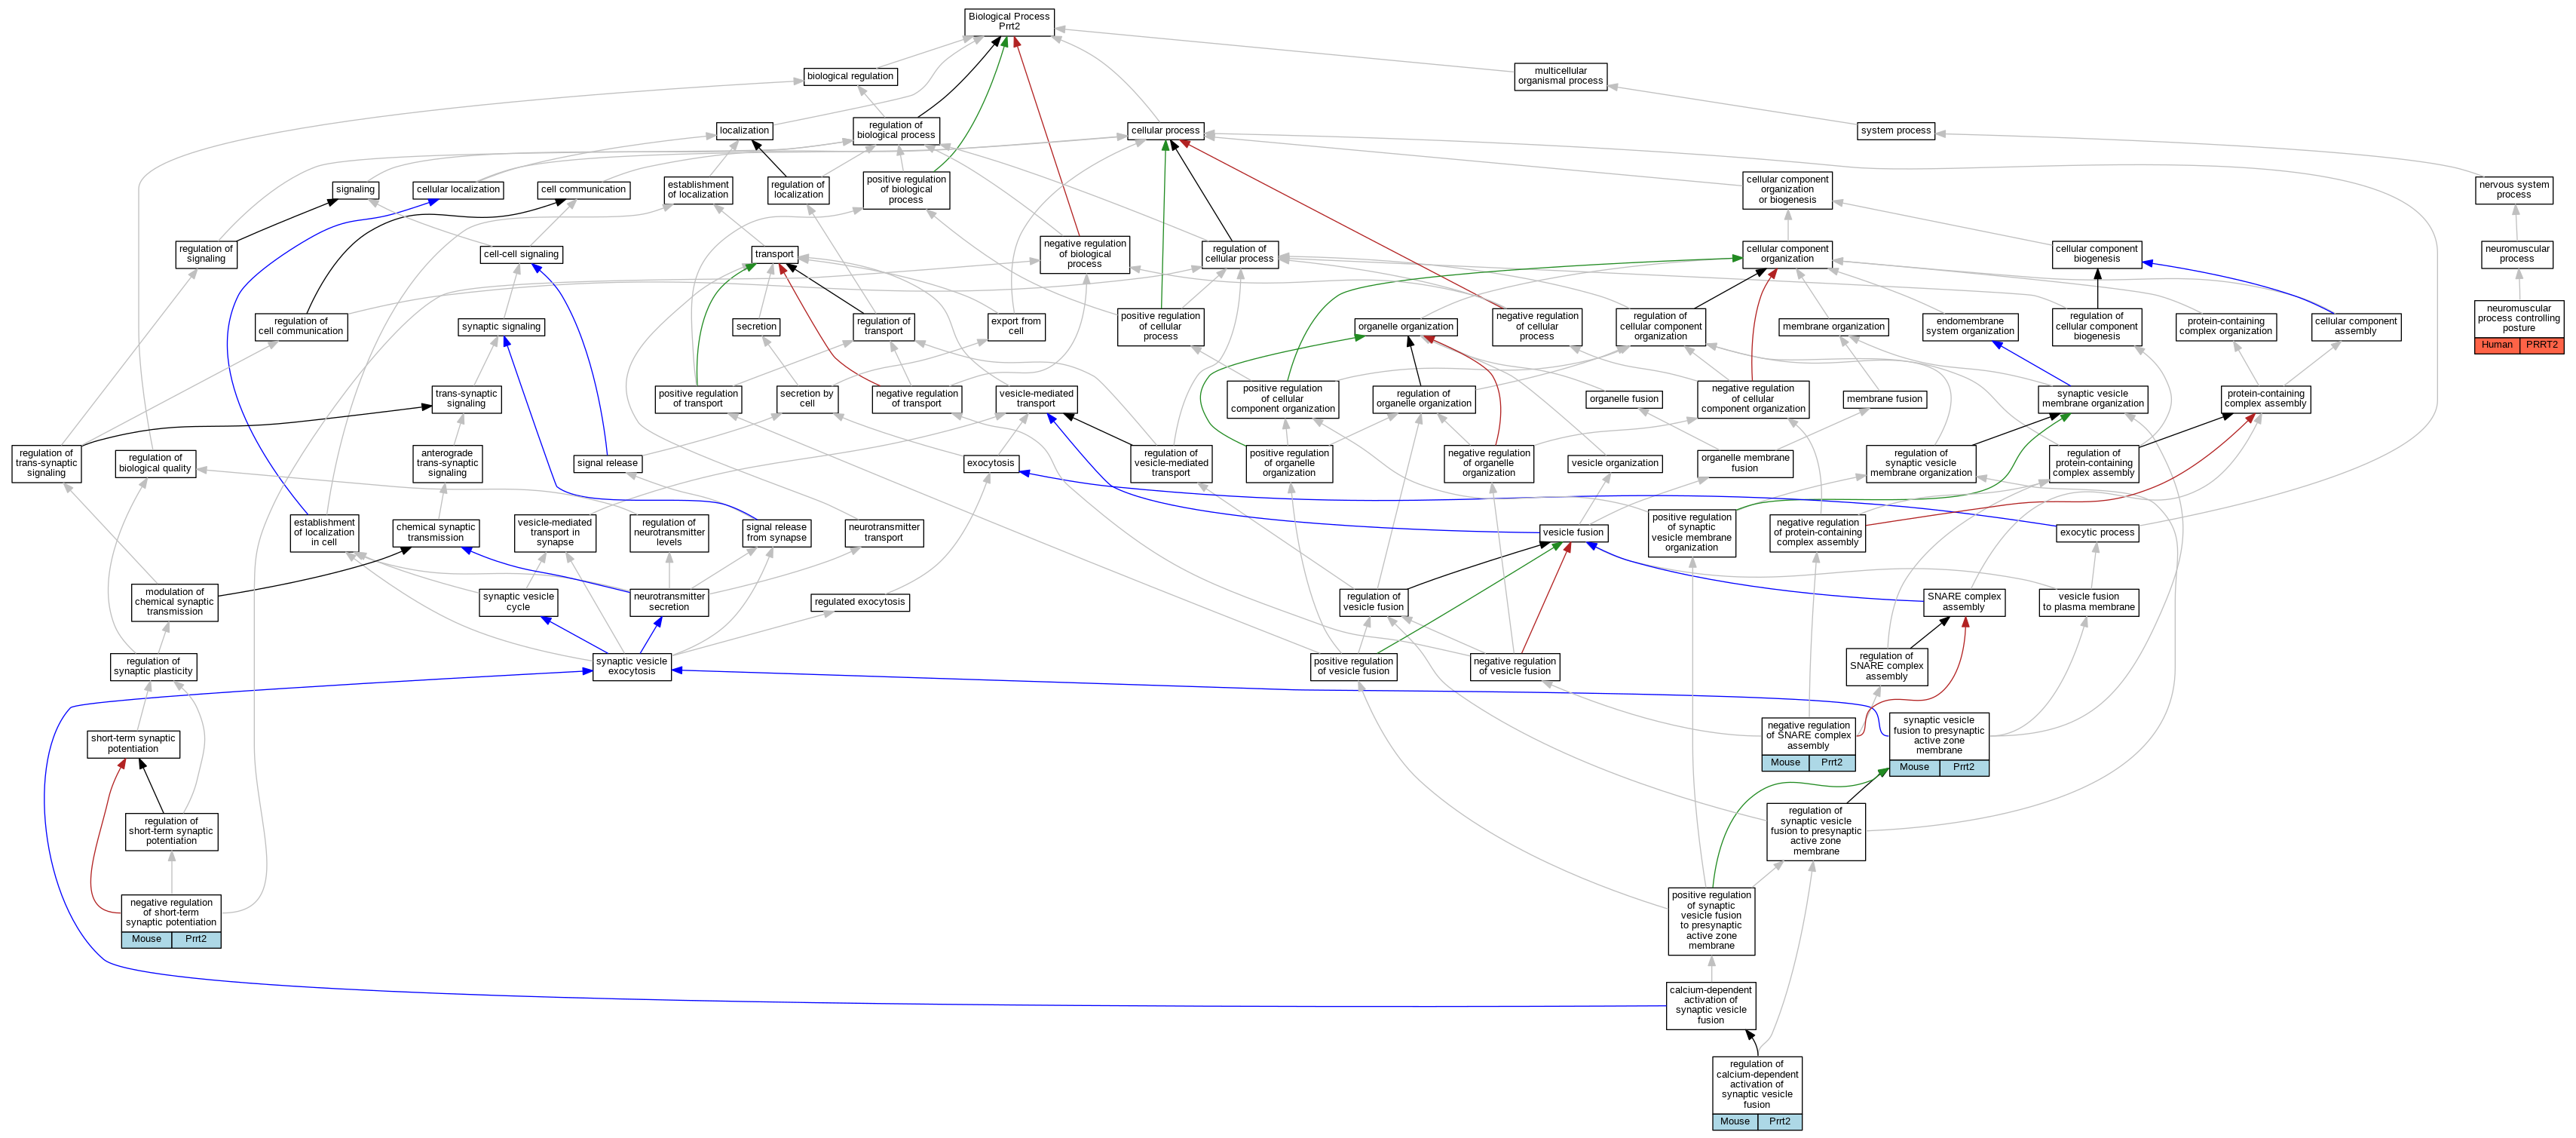The width and height of the screenshot is (2576, 1138).
Task: Click the 'synaptic vesicle cycle' node
Action: (x=518, y=602)
